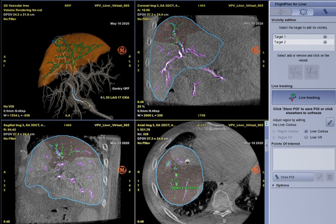Click the 'FlightPlan for Liver' panel title
Viewport: 336px width, 224px height.
click(290, 4)
